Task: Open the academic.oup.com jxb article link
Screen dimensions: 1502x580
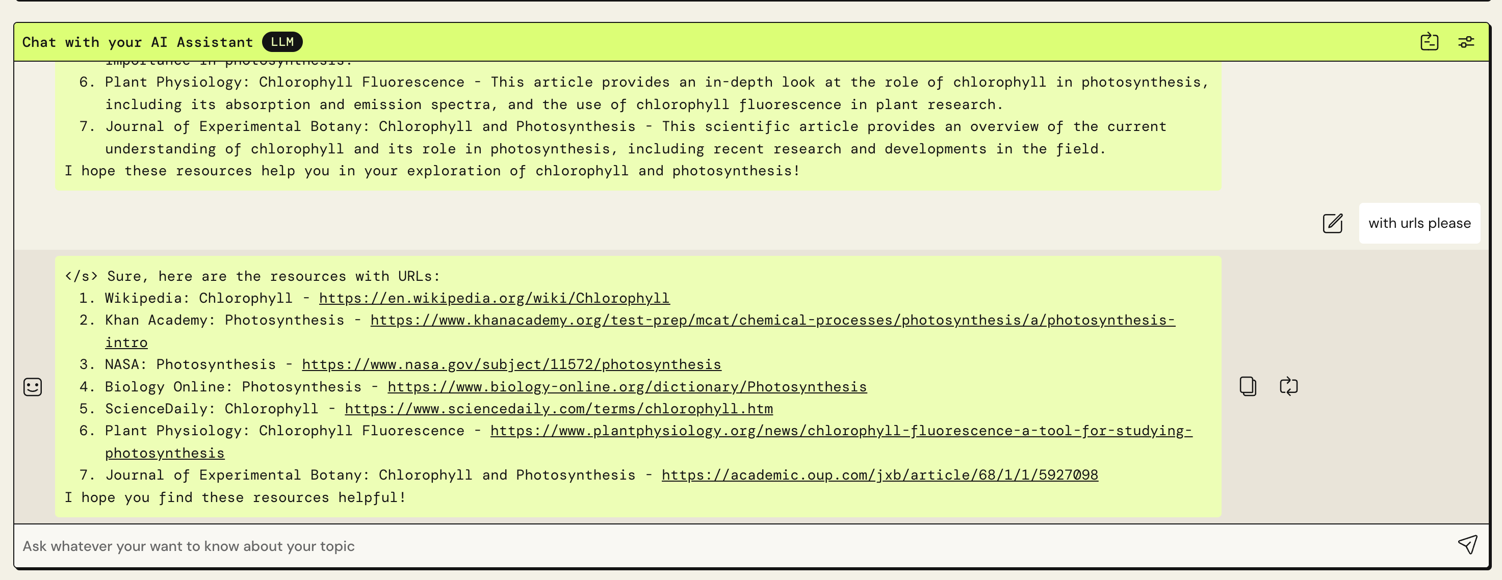Action: (879, 475)
